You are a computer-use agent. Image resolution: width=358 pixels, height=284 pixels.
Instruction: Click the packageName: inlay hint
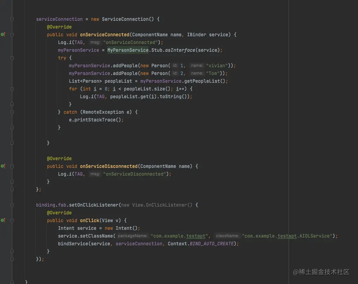pyautogui.click(x=133, y=236)
